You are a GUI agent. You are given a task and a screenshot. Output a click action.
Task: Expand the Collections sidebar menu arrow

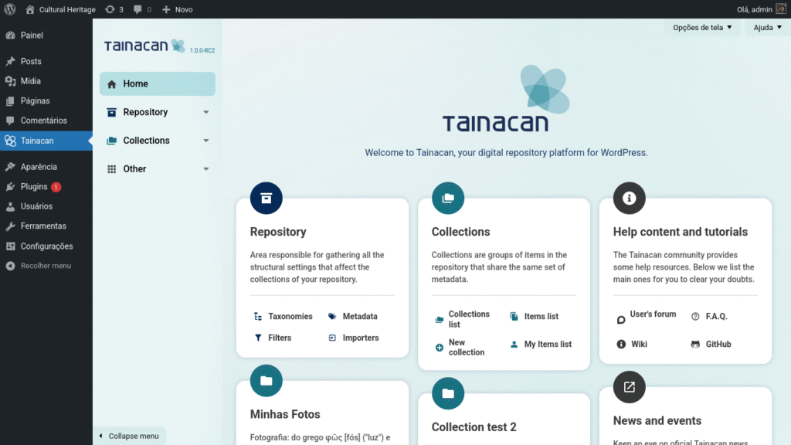tap(205, 141)
